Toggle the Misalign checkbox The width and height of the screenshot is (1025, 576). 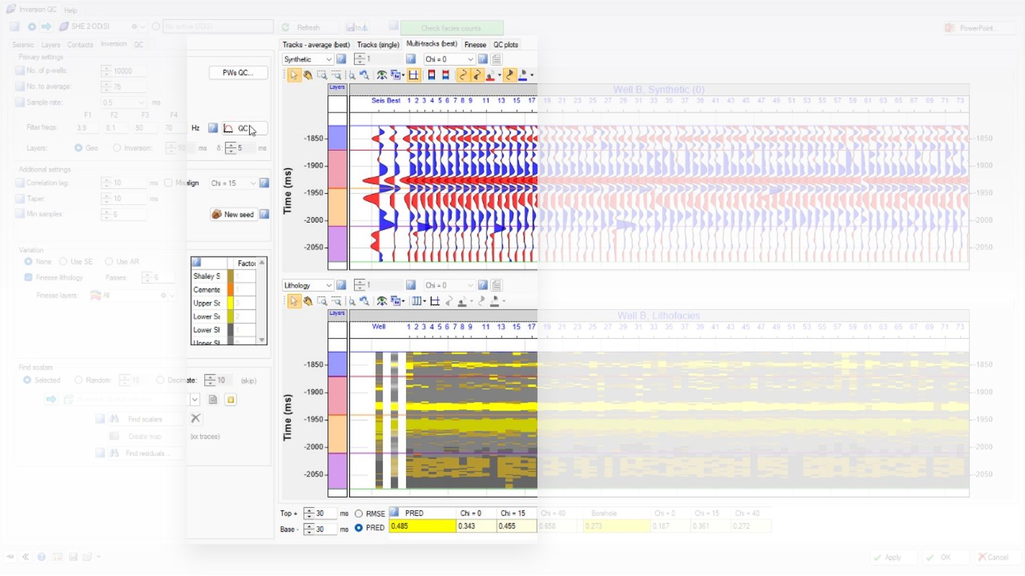point(168,183)
